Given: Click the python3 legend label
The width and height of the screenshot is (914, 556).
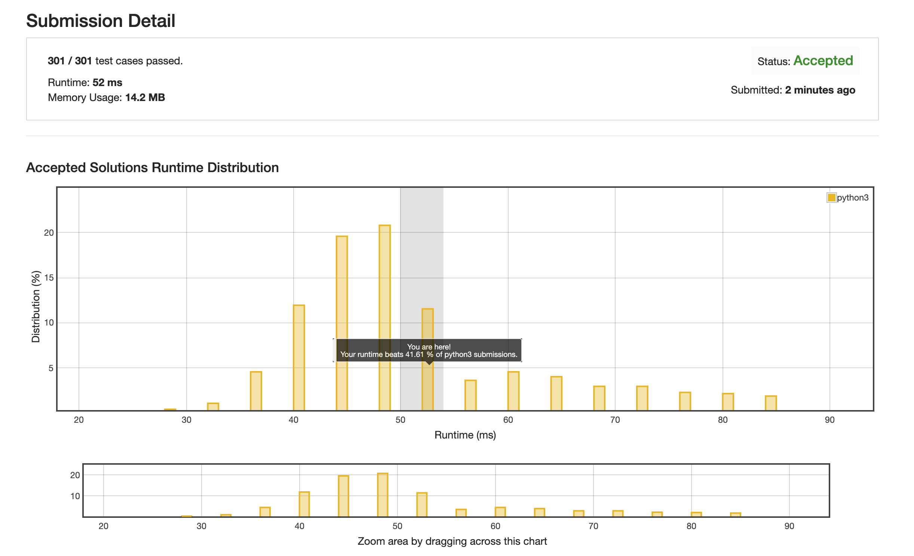Looking at the screenshot, I should tap(852, 198).
